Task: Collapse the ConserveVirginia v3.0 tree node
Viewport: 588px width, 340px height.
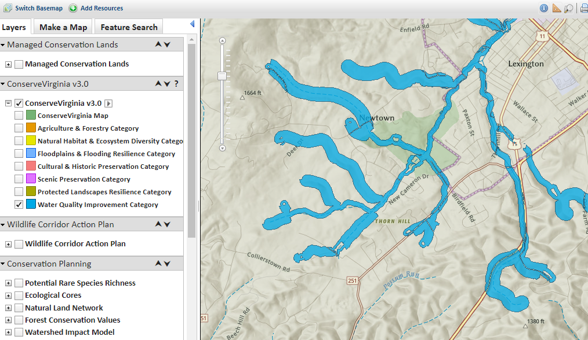Action: (x=8, y=103)
